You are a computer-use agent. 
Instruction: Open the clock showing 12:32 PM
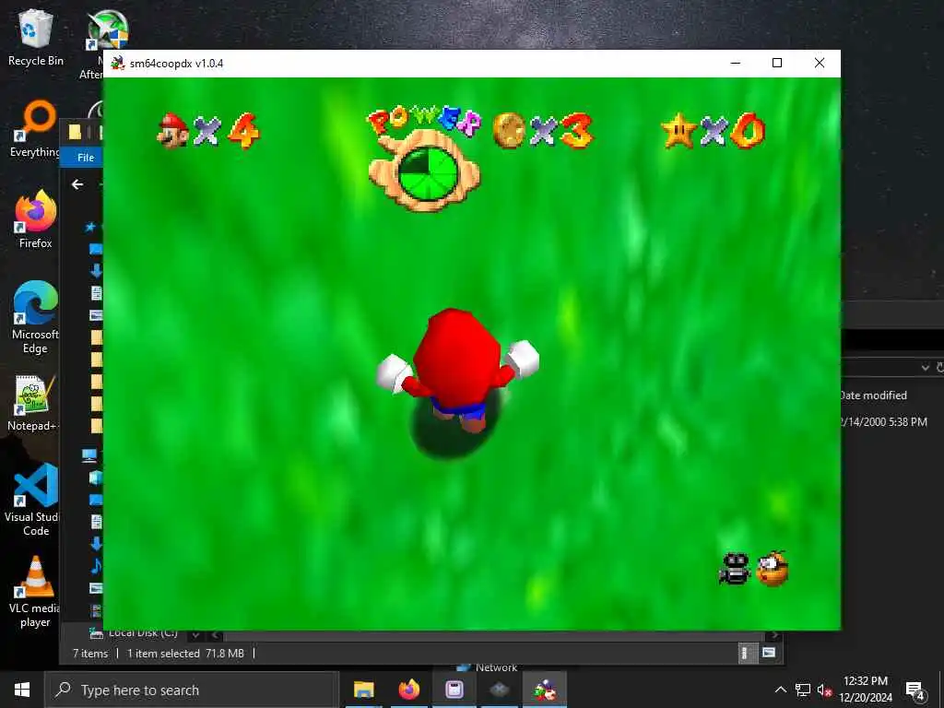pos(866,690)
